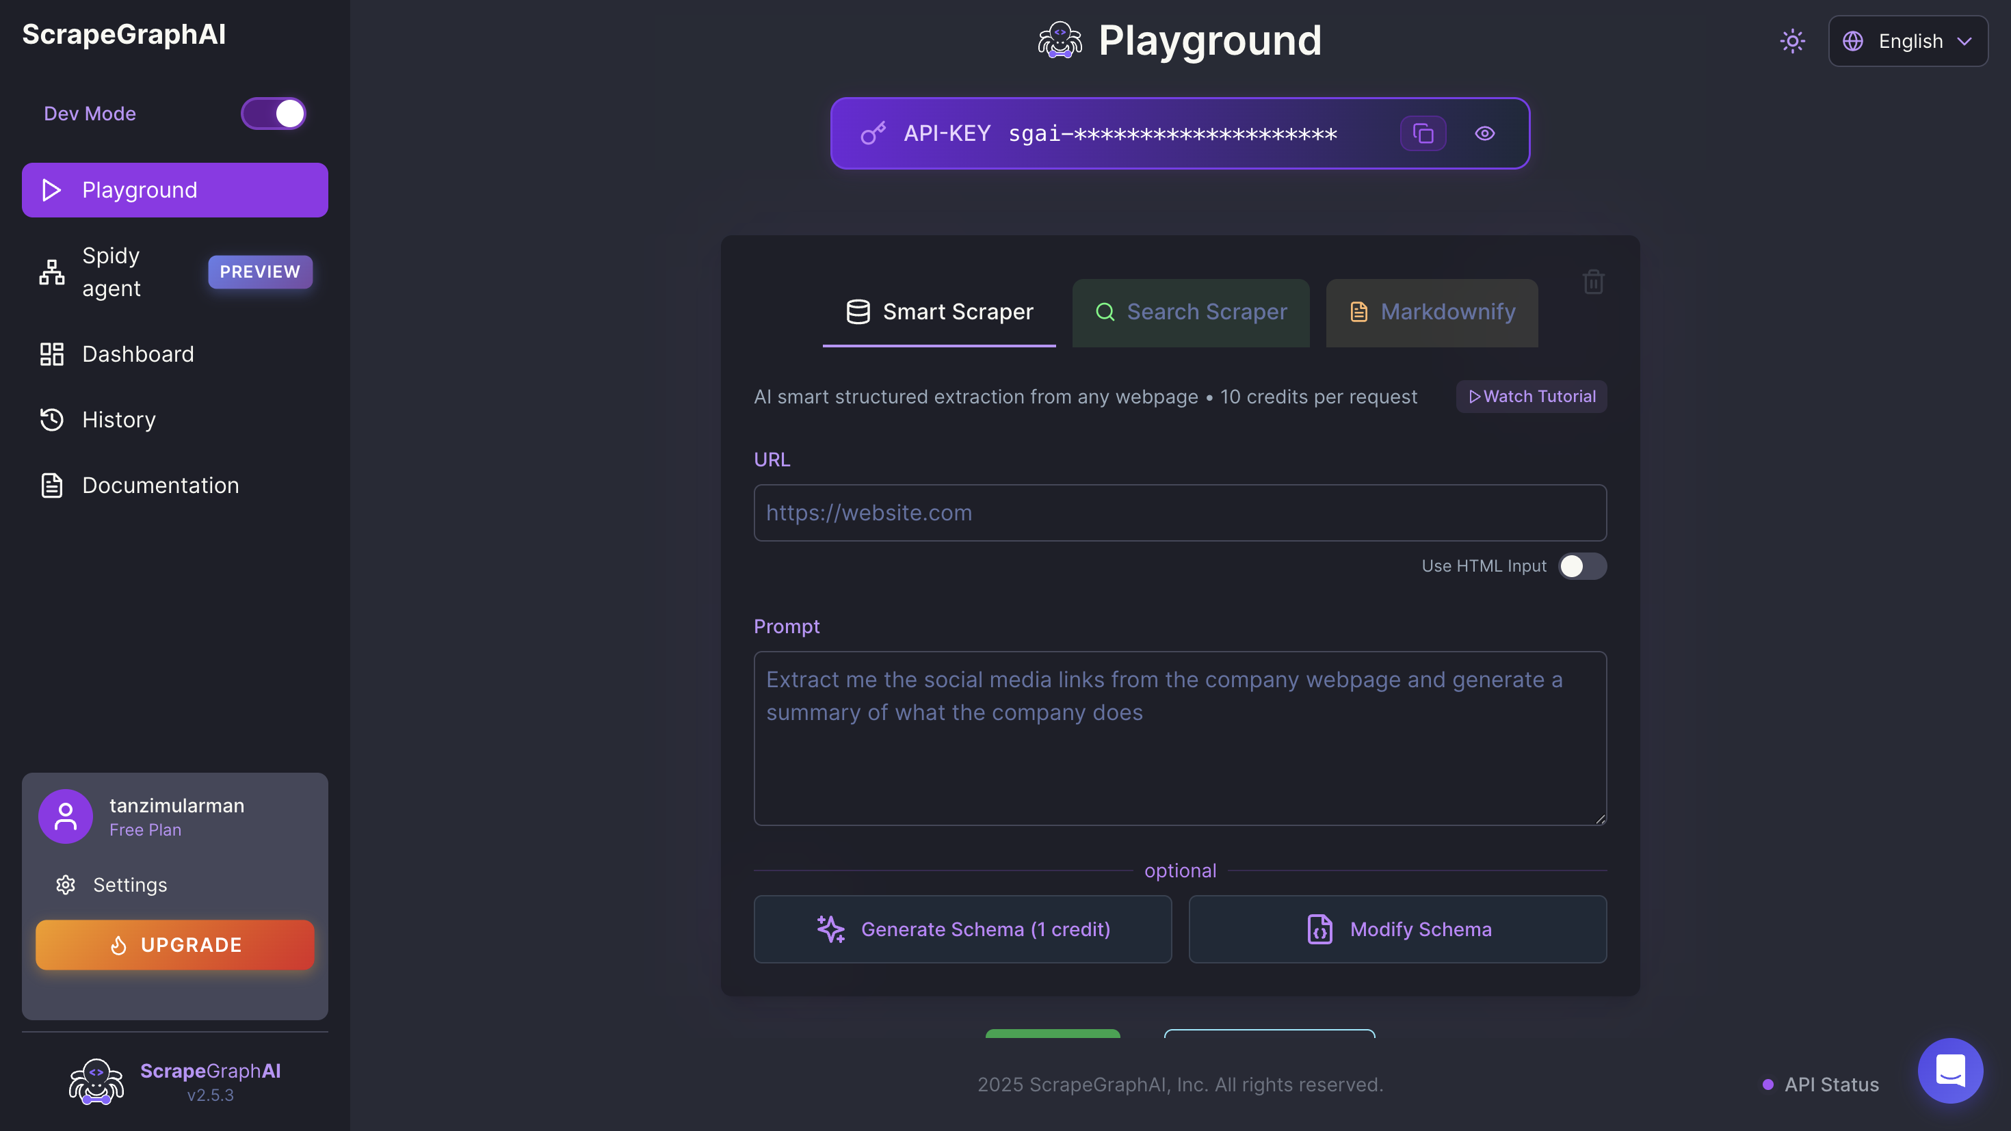The height and width of the screenshot is (1131, 2011).
Task: Switch theme using the sun icon
Action: (1792, 40)
